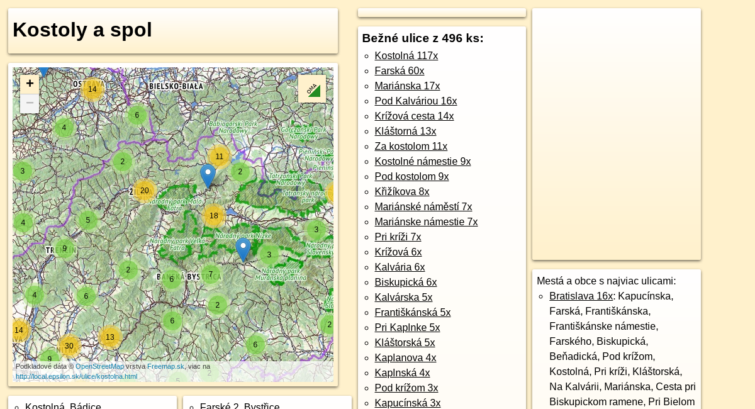The image size is (755, 409).
Task: Click the Kaplnská 4x link
Action: [x=402, y=373]
